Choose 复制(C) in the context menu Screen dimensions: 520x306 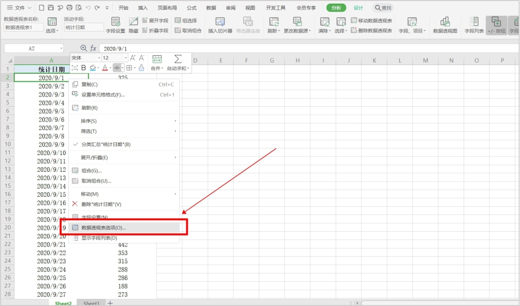(124, 84)
